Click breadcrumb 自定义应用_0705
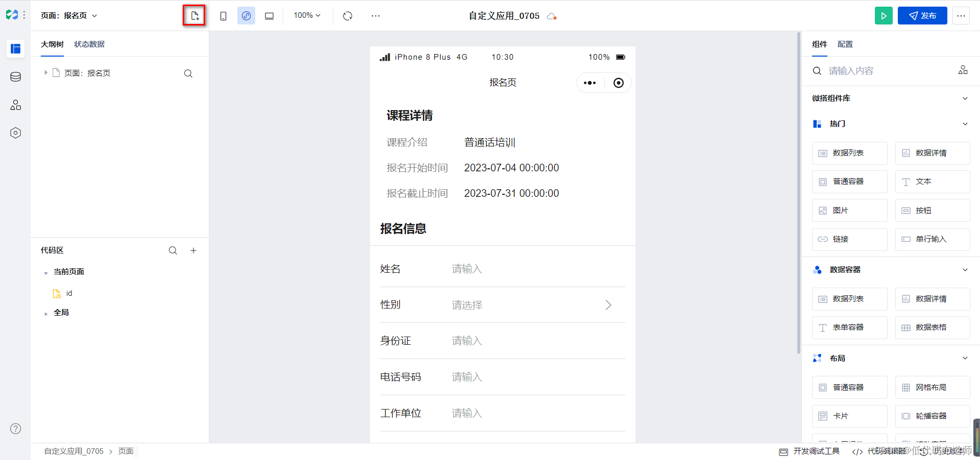Image resolution: width=980 pixels, height=460 pixels. [74, 451]
